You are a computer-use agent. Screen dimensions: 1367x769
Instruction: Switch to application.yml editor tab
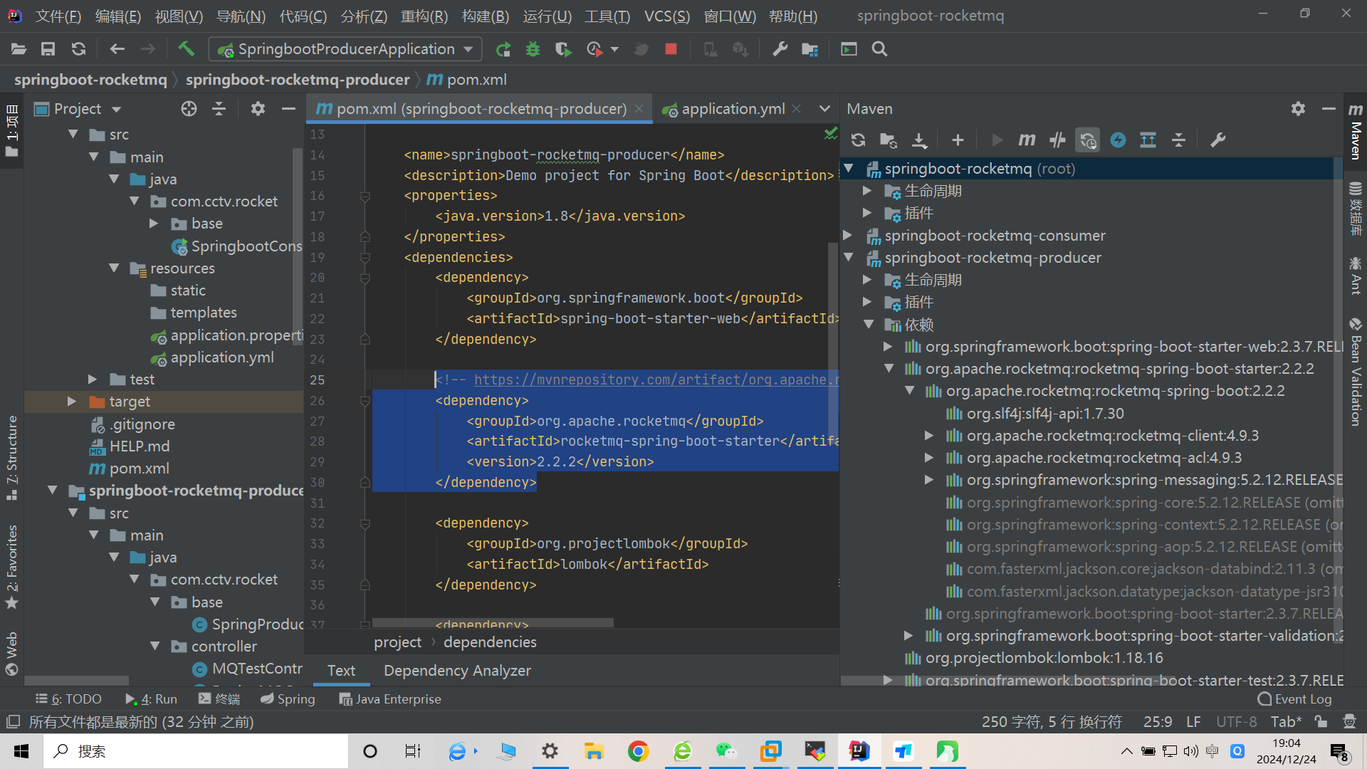coord(733,109)
